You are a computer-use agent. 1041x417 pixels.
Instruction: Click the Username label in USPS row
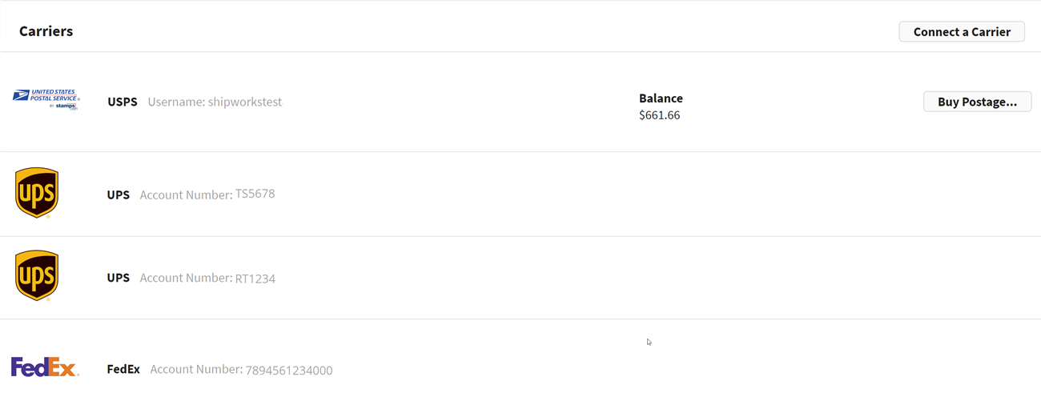(176, 102)
